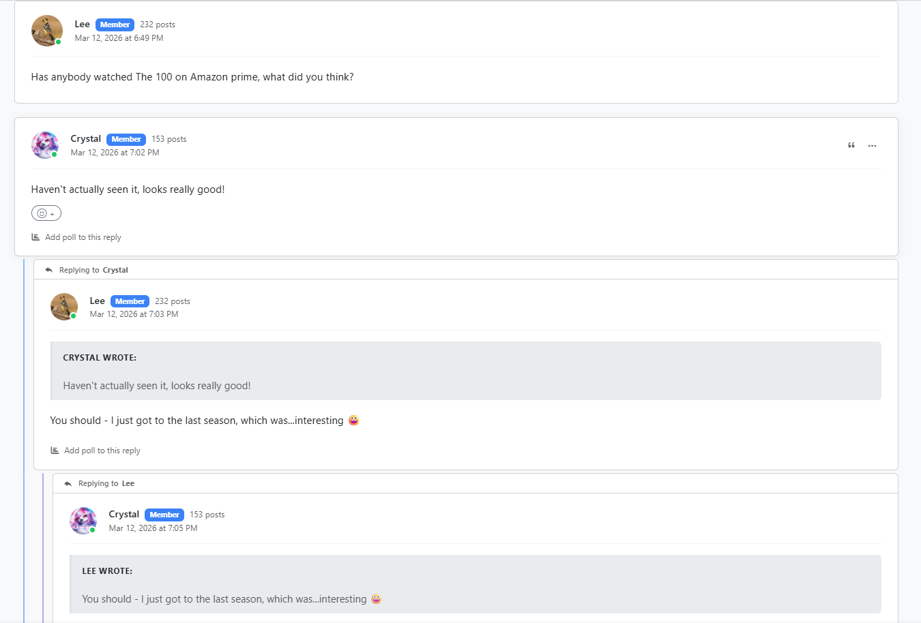Screen dimensions: 921x623
Task: Click the 'Crystal' name in Replying to Crystal
Action: point(115,270)
